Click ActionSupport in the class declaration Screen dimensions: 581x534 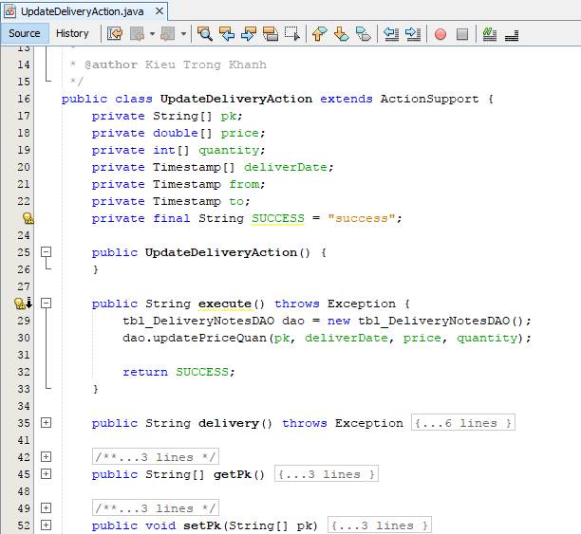pos(429,99)
